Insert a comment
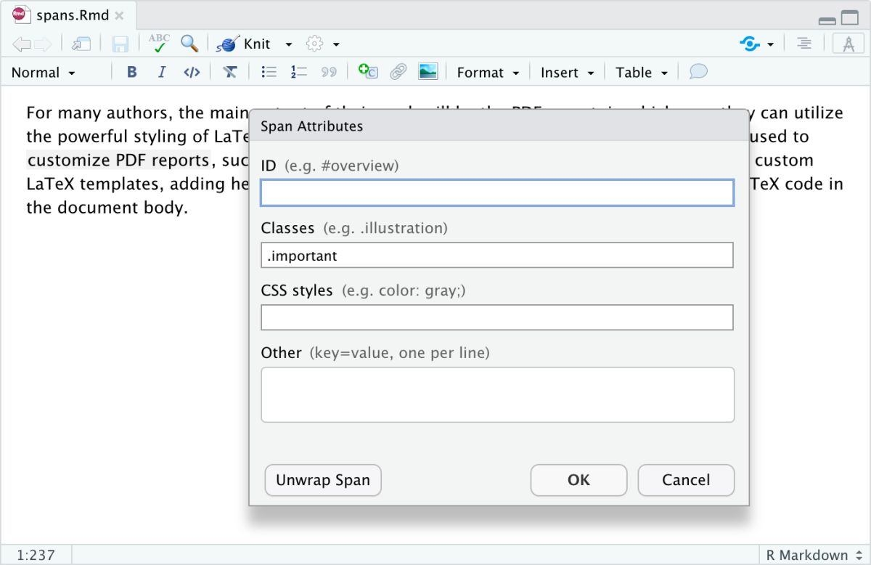Image resolution: width=871 pixels, height=565 pixels. pos(698,72)
